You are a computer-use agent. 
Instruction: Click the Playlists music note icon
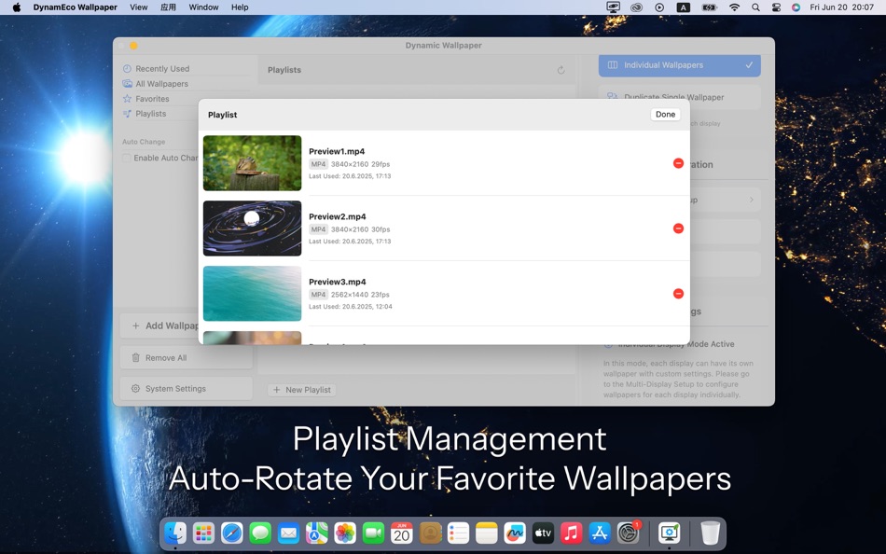(x=127, y=114)
